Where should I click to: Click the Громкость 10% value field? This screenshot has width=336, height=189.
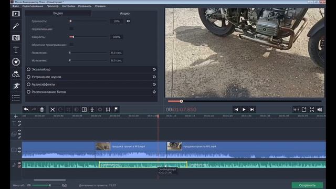coord(117,21)
